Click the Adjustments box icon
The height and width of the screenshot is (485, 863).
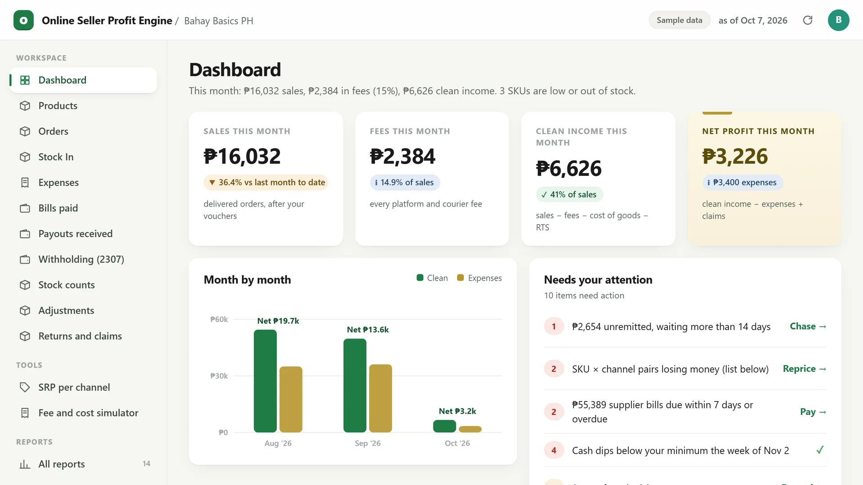[x=25, y=310]
